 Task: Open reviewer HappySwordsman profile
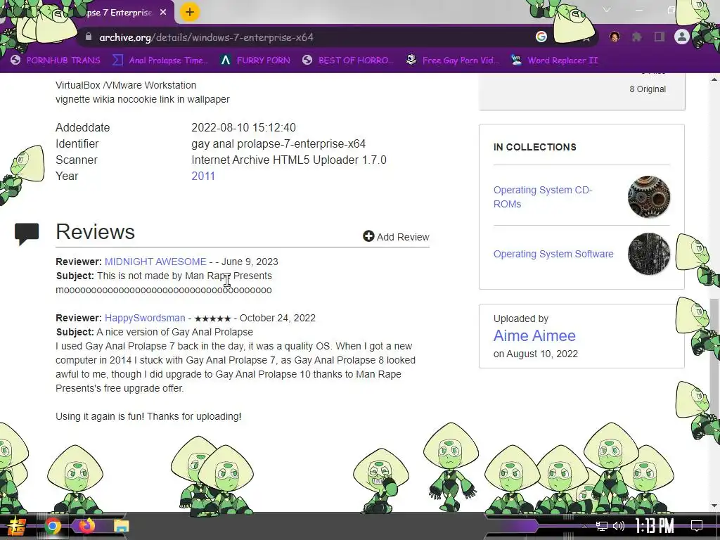(x=145, y=318)
